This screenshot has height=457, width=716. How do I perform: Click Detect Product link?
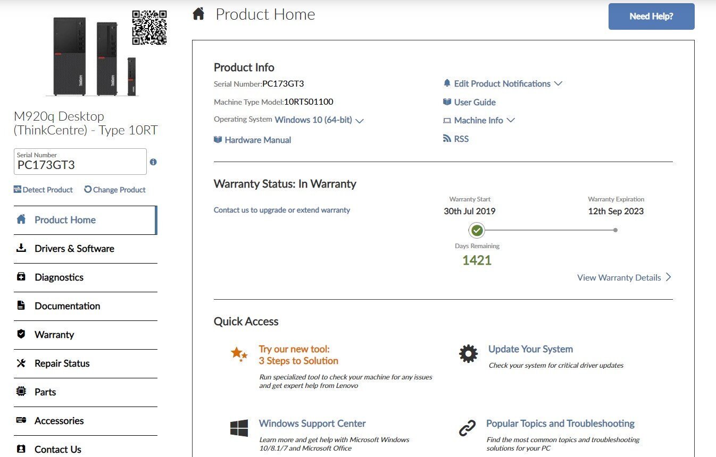tap(43, 190)
